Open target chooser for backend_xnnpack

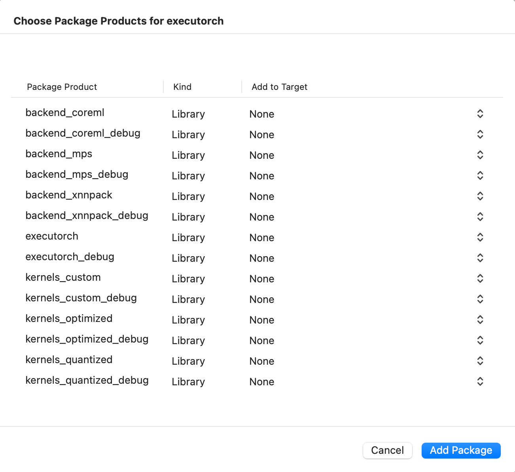point(480,196)
